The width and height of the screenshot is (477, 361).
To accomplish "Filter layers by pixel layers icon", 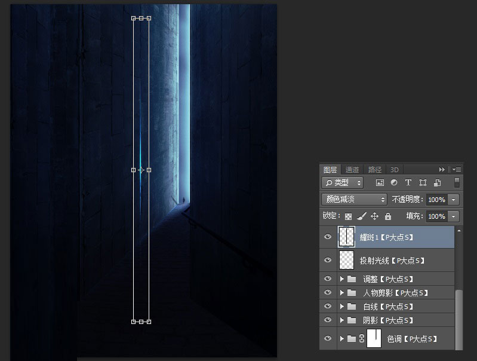I will (380, 182).
